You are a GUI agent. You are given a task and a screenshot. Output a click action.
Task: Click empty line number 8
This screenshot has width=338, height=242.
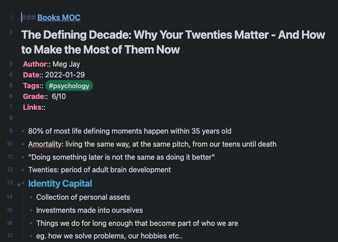coord(11,118)
